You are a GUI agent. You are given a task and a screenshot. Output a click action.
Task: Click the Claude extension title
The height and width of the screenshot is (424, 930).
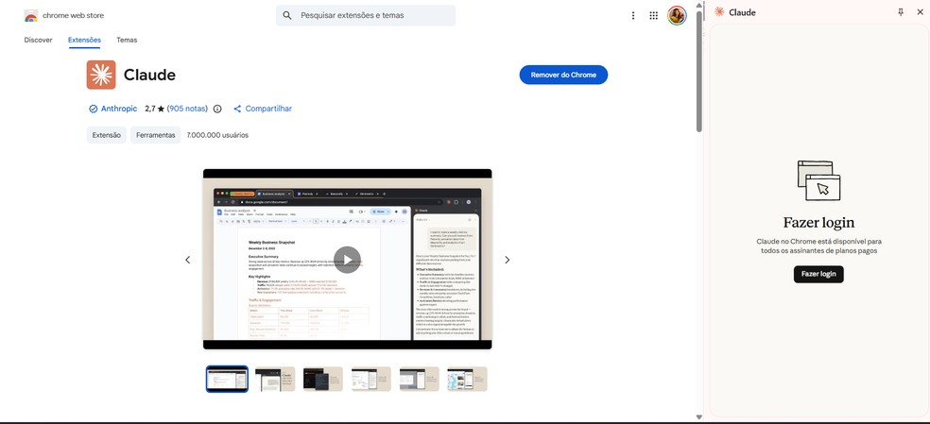[x=149, y=76]
